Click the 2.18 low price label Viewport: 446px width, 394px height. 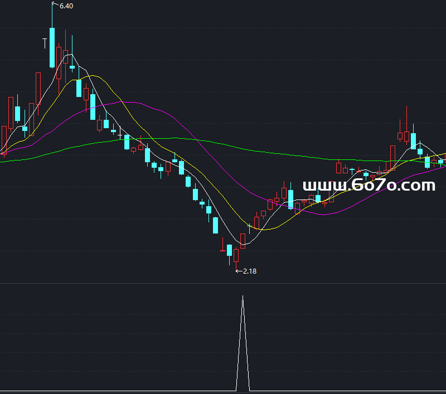249,271
